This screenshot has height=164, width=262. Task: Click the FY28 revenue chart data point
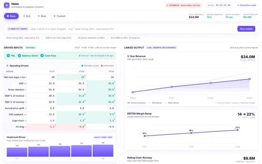[211, 83]
